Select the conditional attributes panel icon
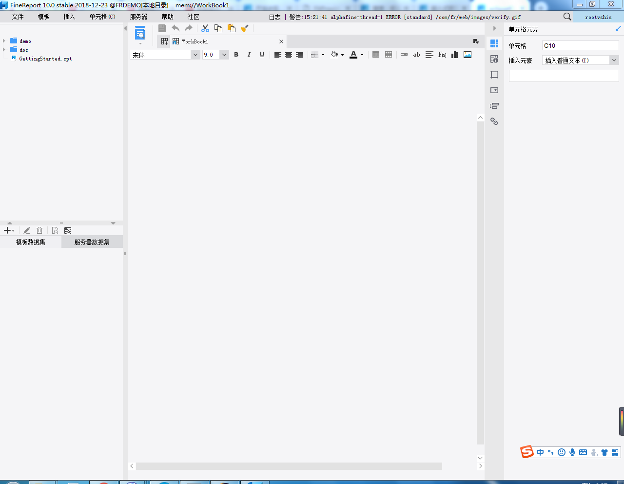624x484 pixels. click(x=494, y=106)
